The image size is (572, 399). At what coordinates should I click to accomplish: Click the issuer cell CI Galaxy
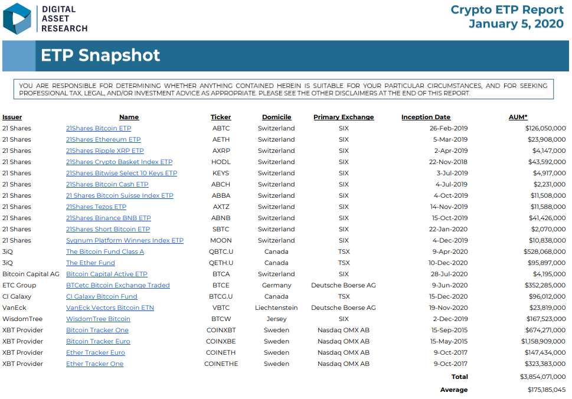point(17,296)
